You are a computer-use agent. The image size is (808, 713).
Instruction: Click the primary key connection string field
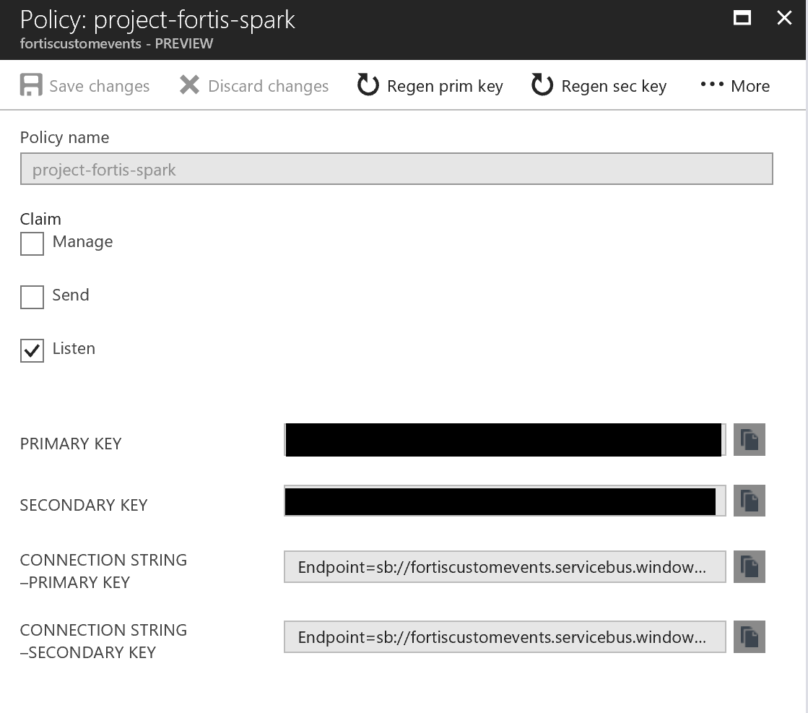point(505,566)
